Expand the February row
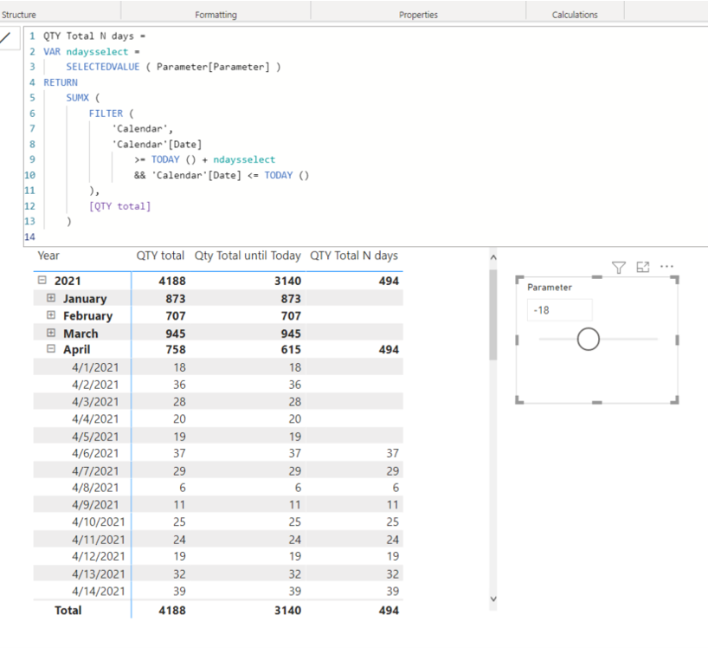Viewport: 708px width, 648px height. click(x=51, y=315)
